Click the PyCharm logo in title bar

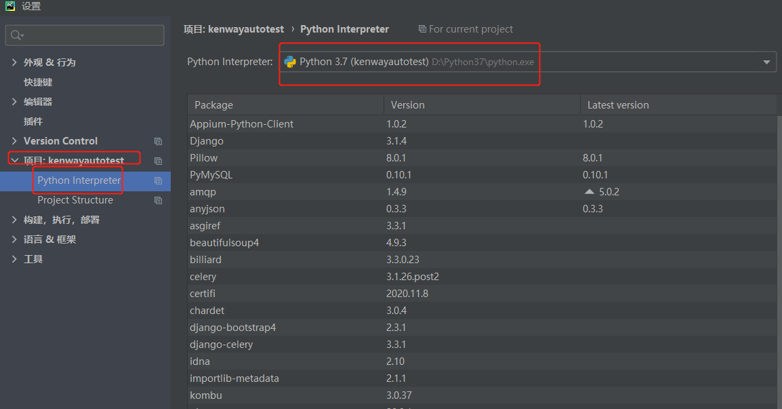[10, 5]
